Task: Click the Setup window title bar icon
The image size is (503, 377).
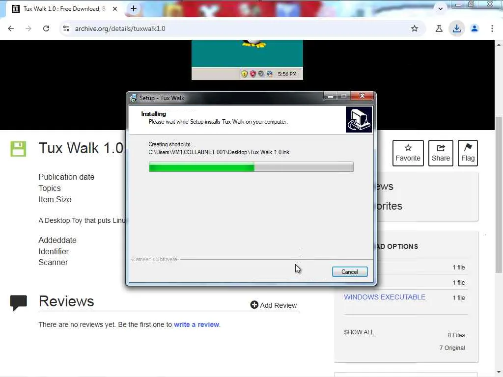Action: pos(133,98)
